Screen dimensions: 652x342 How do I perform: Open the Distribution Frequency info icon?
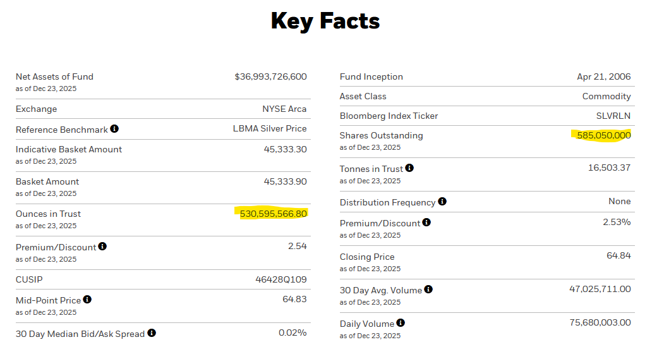(442, 202)
